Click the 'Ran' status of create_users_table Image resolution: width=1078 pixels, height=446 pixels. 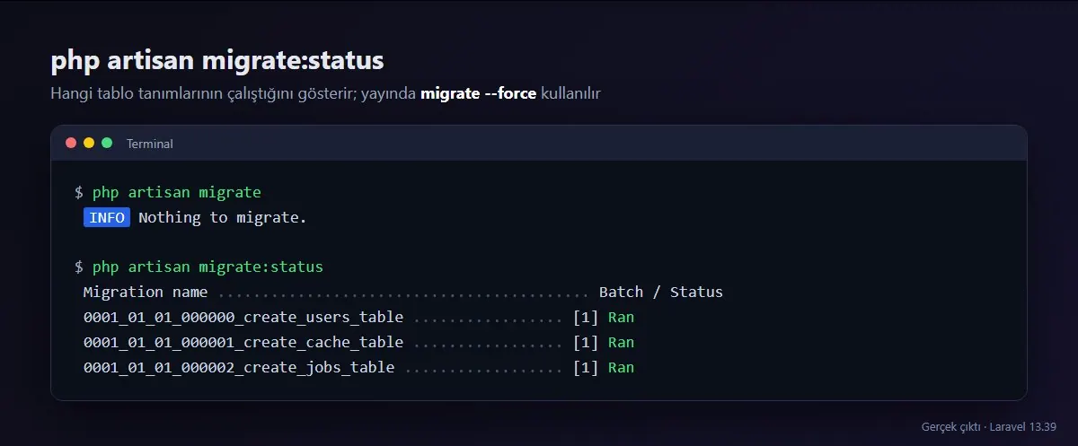pyautogui.click(x=621, y=318)
